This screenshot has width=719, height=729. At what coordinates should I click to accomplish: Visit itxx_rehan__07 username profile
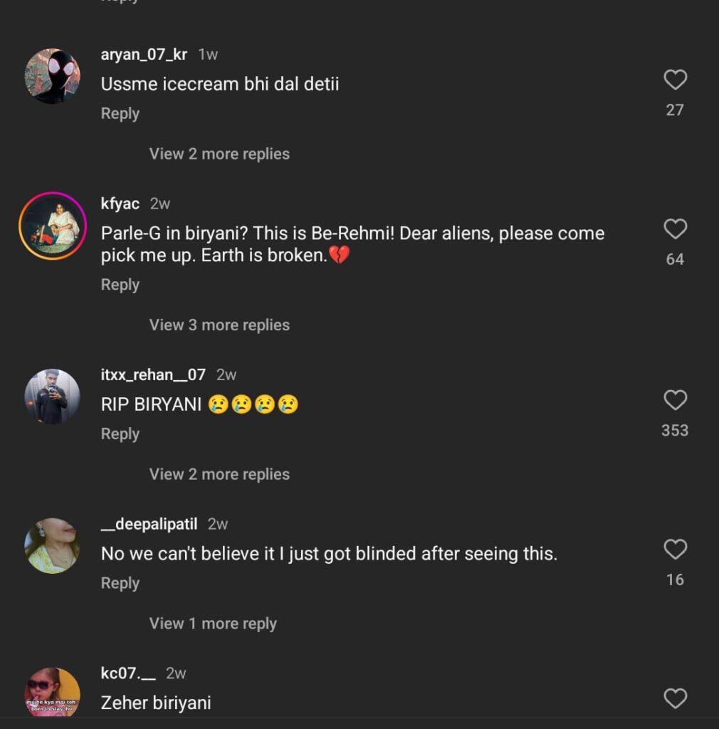tap(153, 374)
